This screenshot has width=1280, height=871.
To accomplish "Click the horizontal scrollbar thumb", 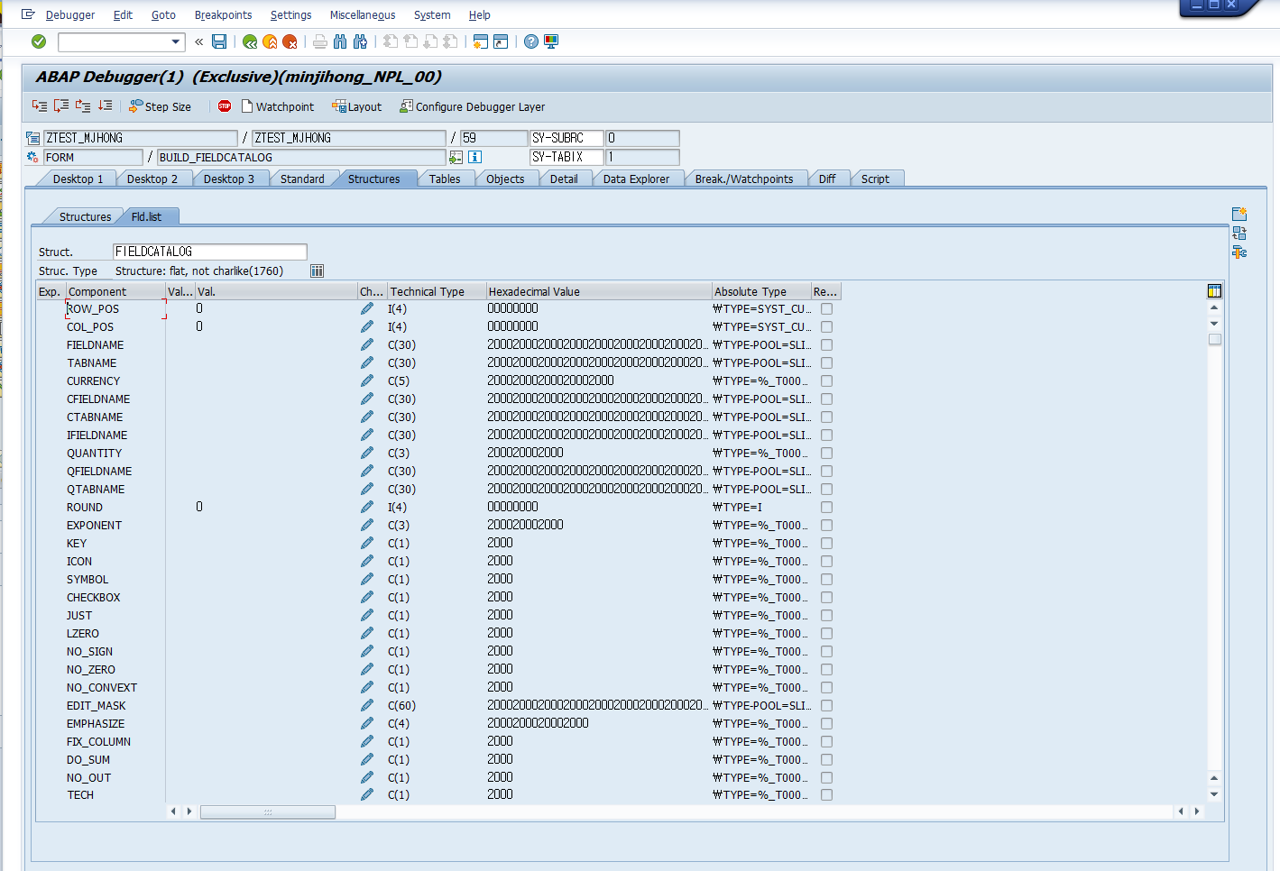I will pyautogui.click(x=268, y=811).
